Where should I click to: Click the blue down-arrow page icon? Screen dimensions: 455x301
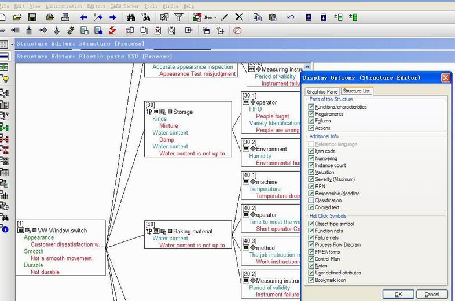point(323,17)
